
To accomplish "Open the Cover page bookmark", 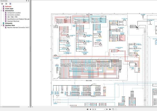I will tap(9, 9).
